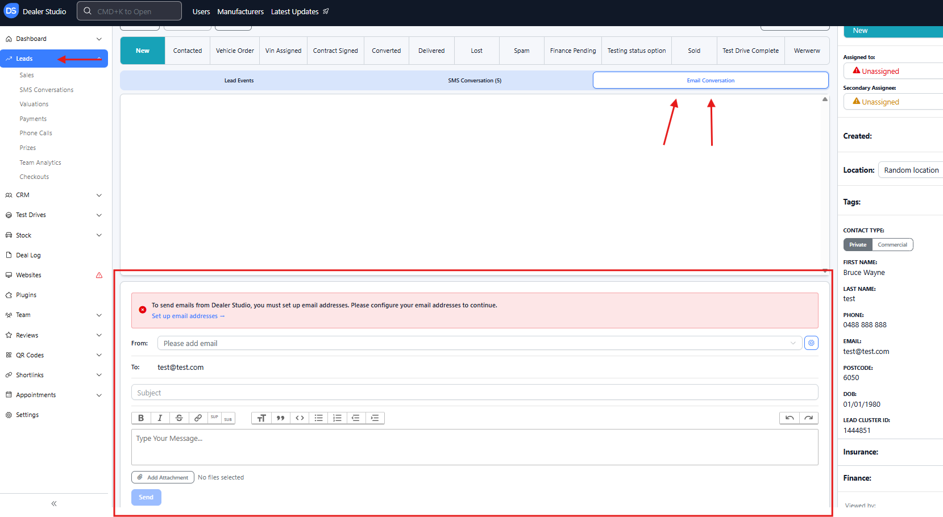Open Plugins via its puzzle icon
The image size is (943, 517).
coord(9,295)
